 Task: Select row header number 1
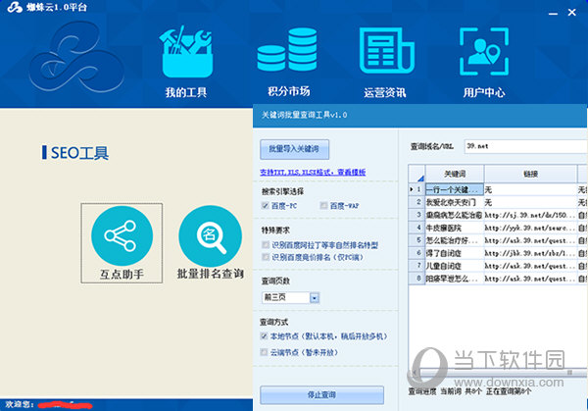coord(416,189)
